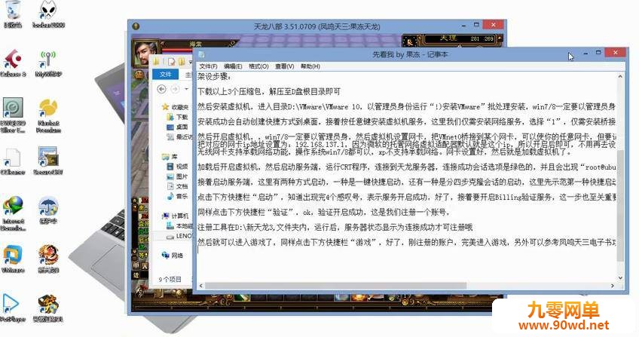This screenshot has height=337, width=639.
Task: Click the Notepad document icon in title bar
Action: point(201,54)
